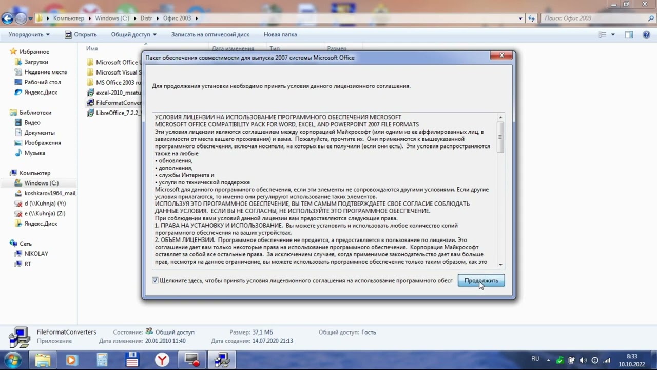Click the Продолжить button in the installer

pos(481,281)
